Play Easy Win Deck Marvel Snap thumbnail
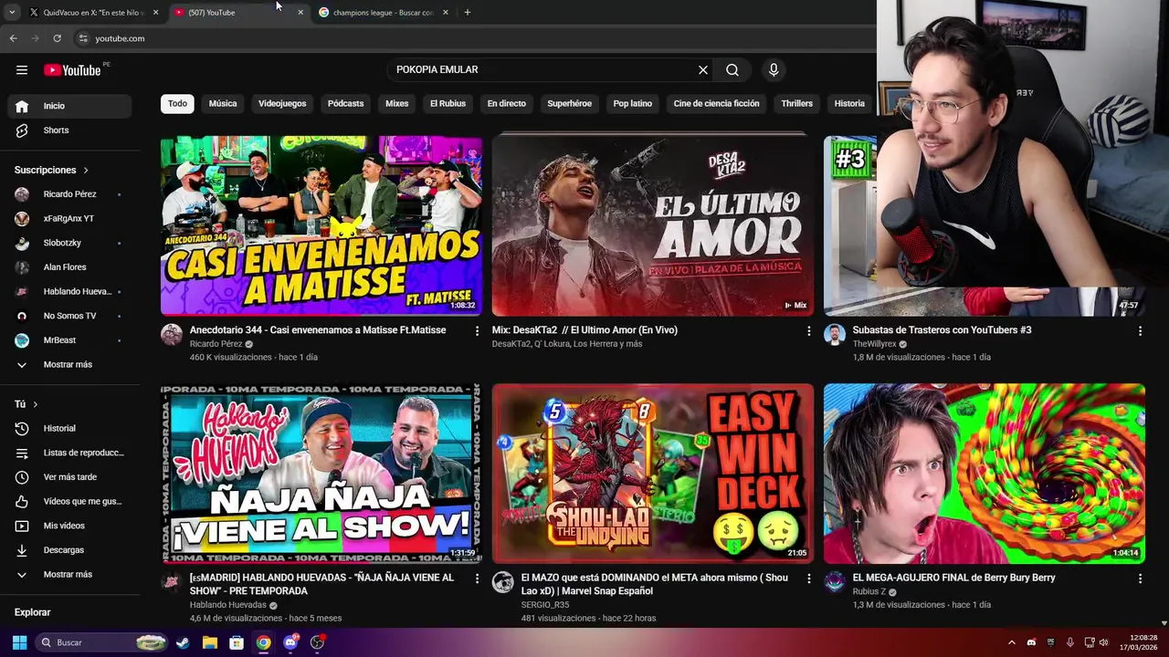1169x657 pixels. pos(653,473)
